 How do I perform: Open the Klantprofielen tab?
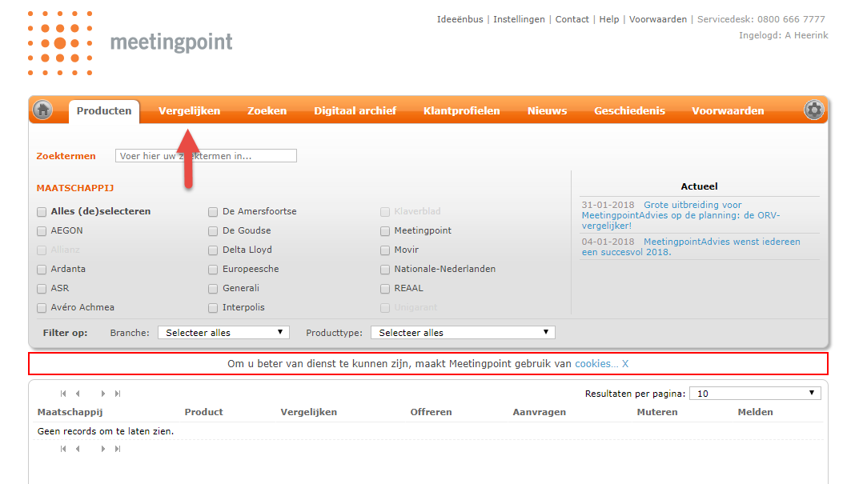tap(461, 110)
